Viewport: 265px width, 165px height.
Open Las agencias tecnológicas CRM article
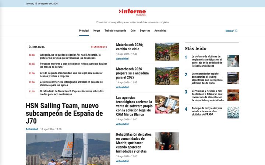[134, 106]
